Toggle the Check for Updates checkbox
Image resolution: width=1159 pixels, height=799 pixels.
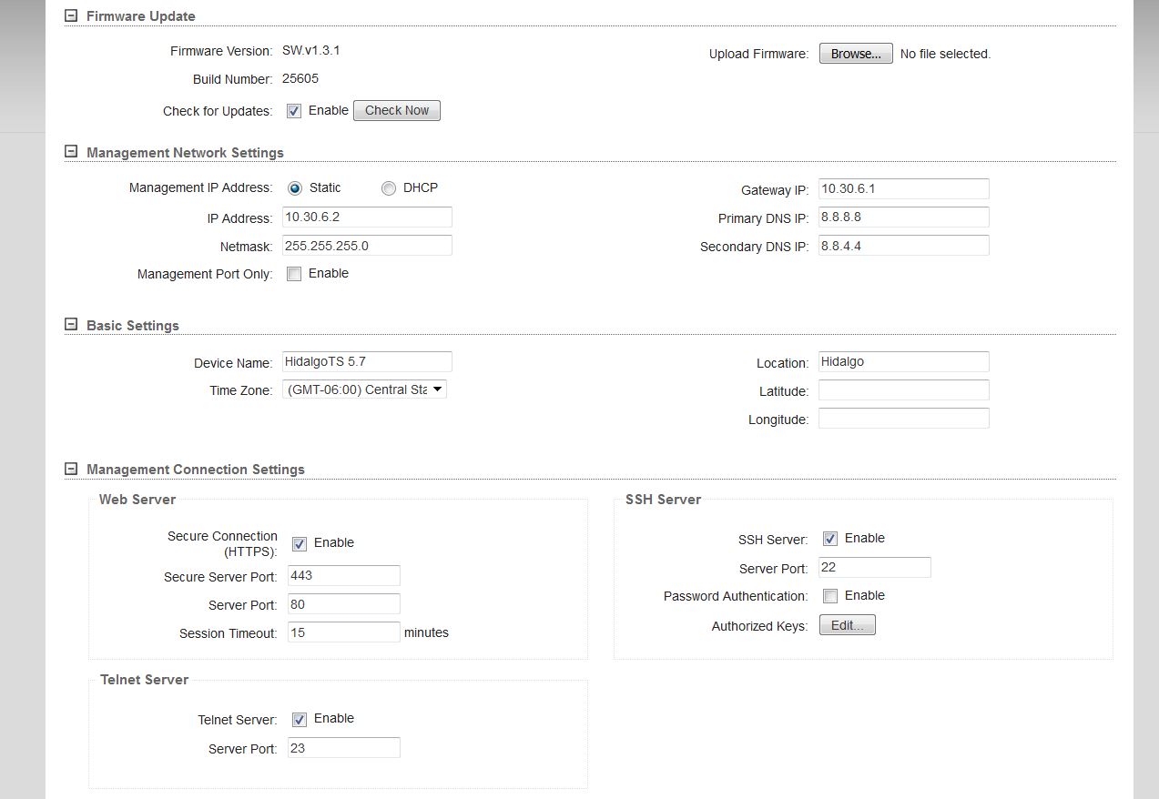[294, 111]
